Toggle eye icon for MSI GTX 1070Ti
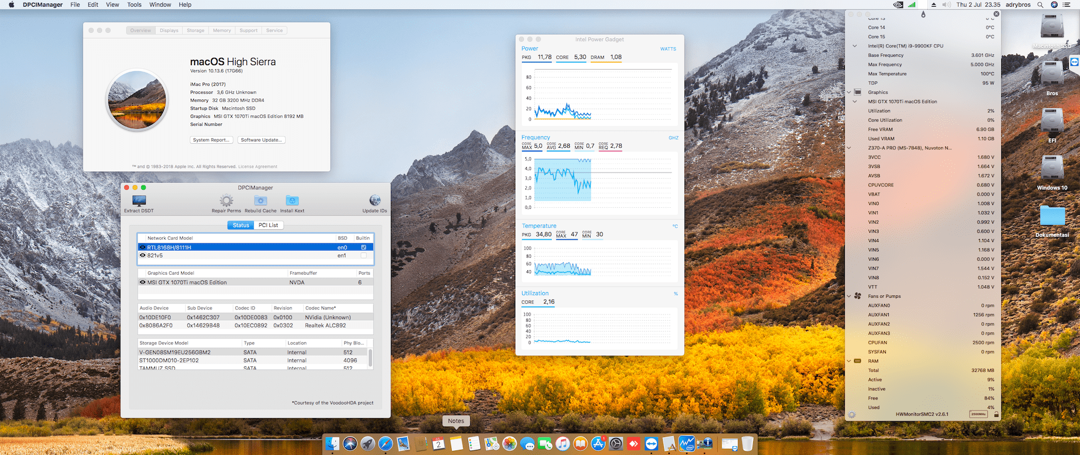 point(142,283)
